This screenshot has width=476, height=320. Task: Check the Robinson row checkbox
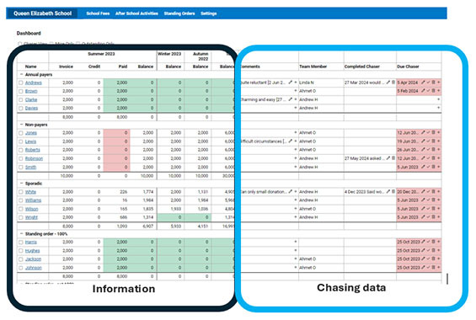point(21,158)
